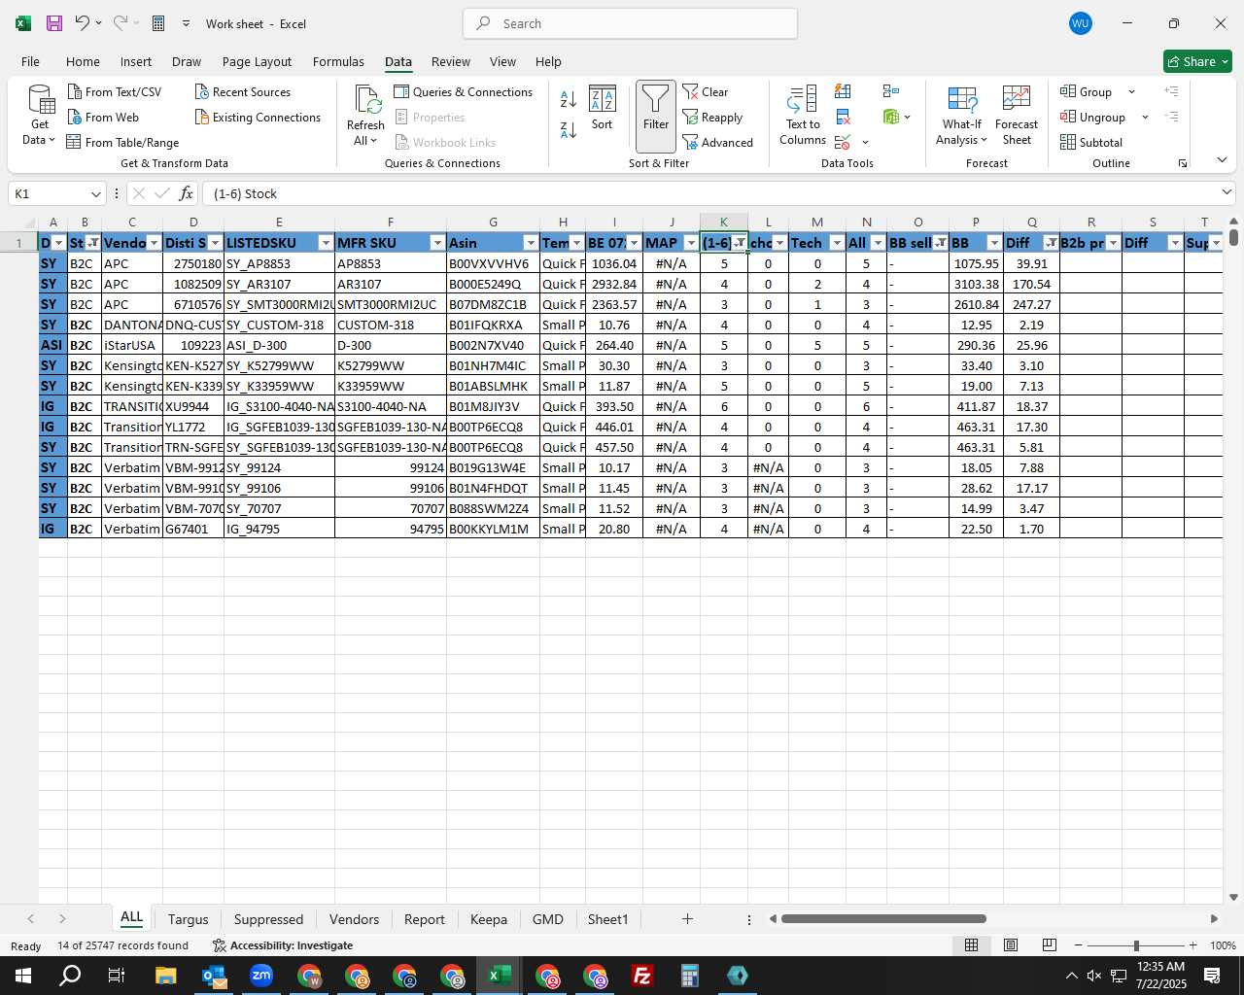Click Accessibility: Investigate in status bar
Viewport: 1244px width, 995px height.
pos(283,945)
